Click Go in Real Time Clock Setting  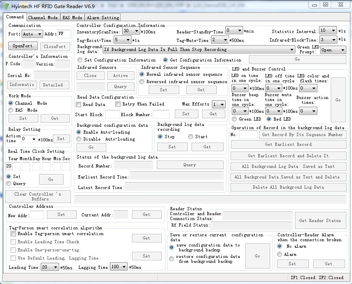[51, 179]
